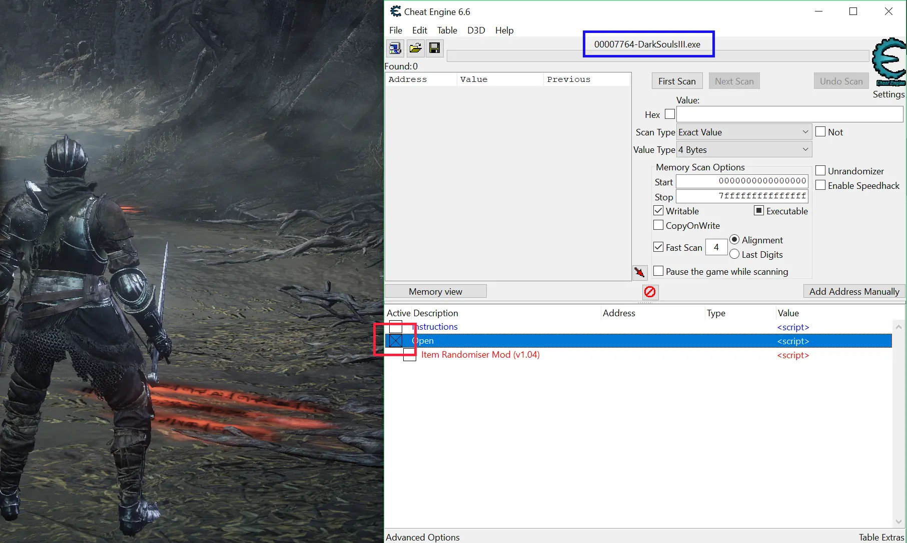Open the Cheat Engine logo settings icon
The width and height of the screenshot is (907, 543).
pyautogui.click(x=889, y=62)
